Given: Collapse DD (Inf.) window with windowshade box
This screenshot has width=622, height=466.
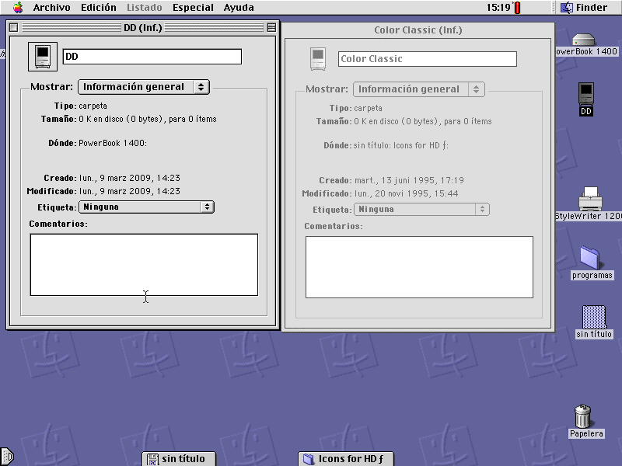Looking at the screenshot, I should point(271,27).
